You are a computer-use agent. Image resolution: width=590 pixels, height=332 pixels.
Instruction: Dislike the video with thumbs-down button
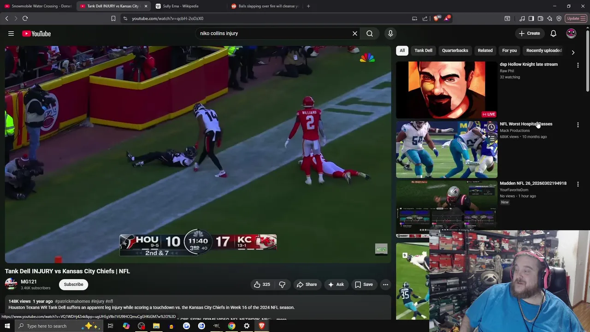point(282,285)
